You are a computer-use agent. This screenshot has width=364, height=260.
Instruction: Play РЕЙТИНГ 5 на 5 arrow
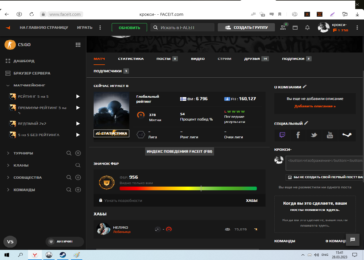[78, 97]
